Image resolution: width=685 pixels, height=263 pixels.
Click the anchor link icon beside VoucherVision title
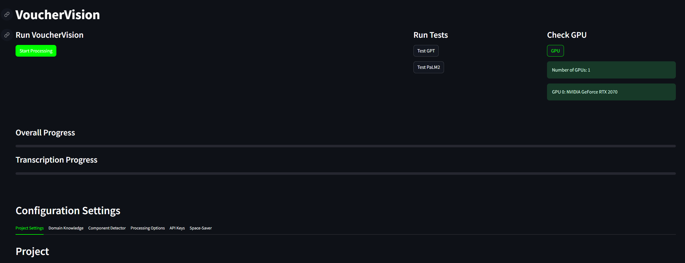click(x=7, y=14)
